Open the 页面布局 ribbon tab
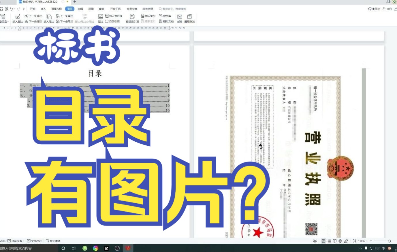 (57, 9)
